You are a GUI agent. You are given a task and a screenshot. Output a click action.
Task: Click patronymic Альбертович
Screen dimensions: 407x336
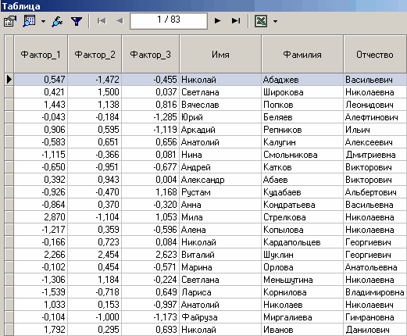tap(371, 192)
